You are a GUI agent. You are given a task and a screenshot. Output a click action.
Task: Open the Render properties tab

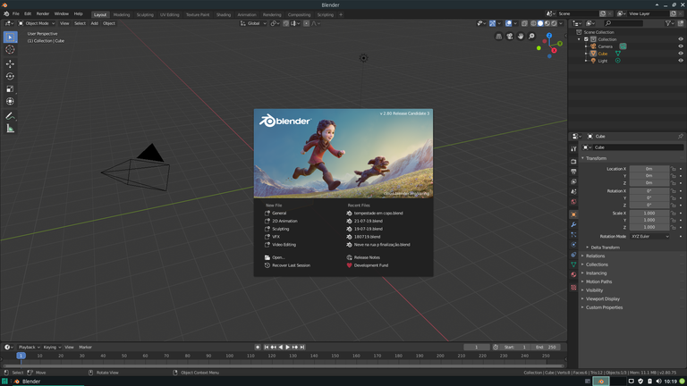click(x=573, y=162)
